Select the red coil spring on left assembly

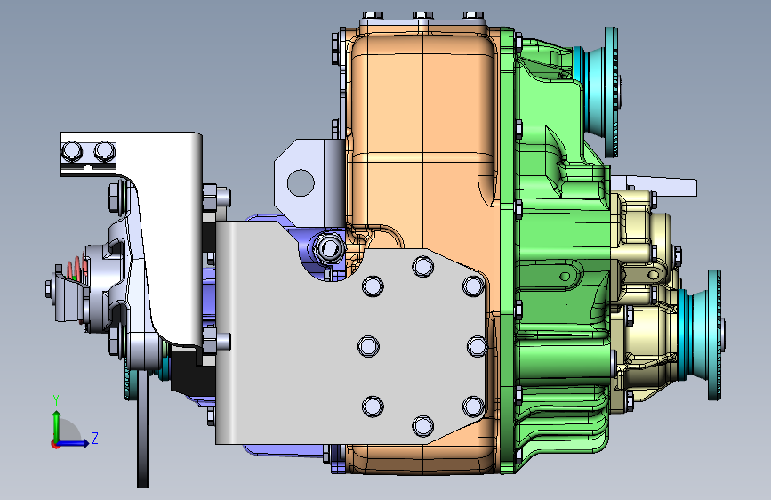coord(76,270)
